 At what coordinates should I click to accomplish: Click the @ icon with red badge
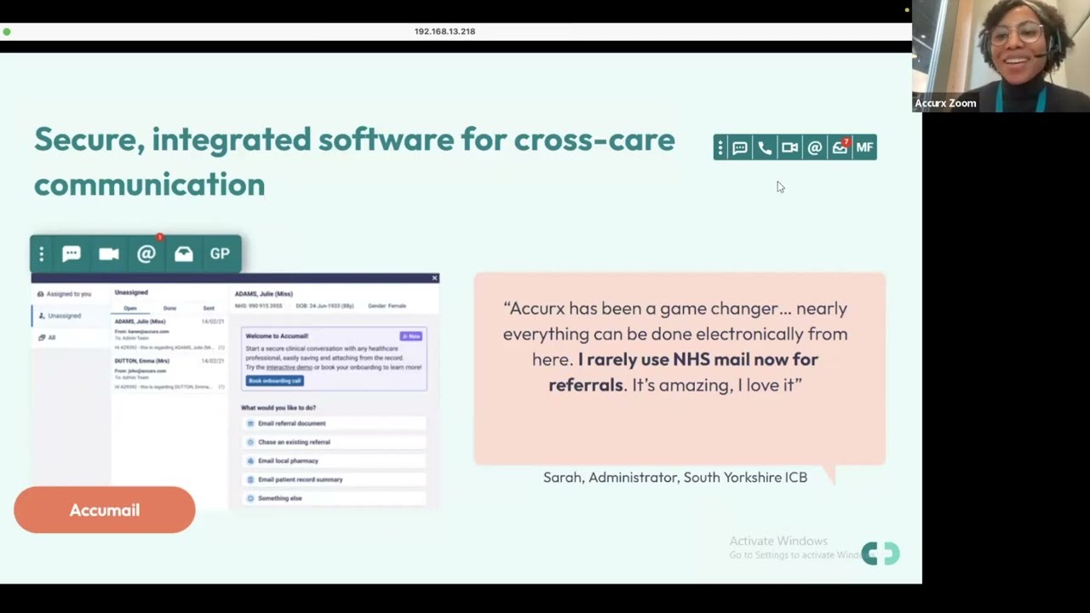point(146,253)
